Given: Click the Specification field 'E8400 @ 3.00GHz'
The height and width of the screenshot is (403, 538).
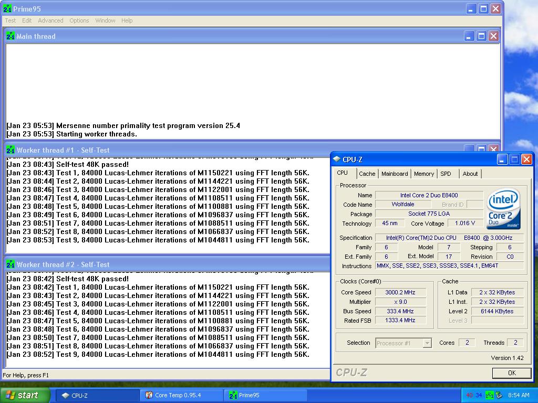Looking at the screenshot, I should click(449, 238).
